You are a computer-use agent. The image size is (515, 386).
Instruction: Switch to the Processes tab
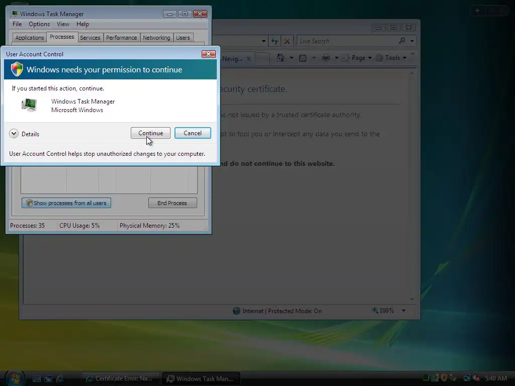62,37
